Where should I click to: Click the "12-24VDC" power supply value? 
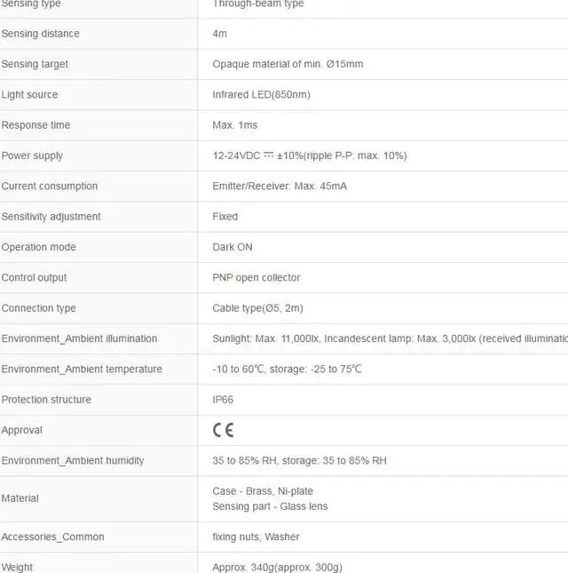[236, 155]
